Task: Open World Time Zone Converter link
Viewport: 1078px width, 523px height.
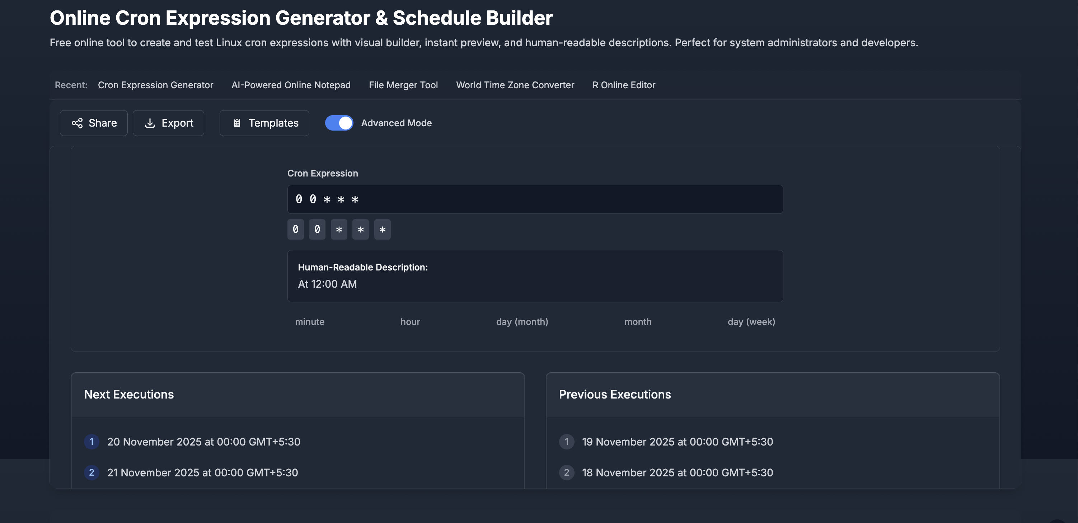Action: 515,85
